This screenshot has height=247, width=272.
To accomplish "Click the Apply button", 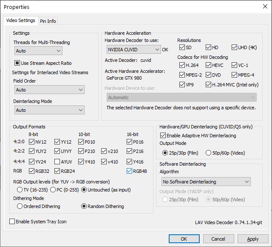I will click(252, 239).
